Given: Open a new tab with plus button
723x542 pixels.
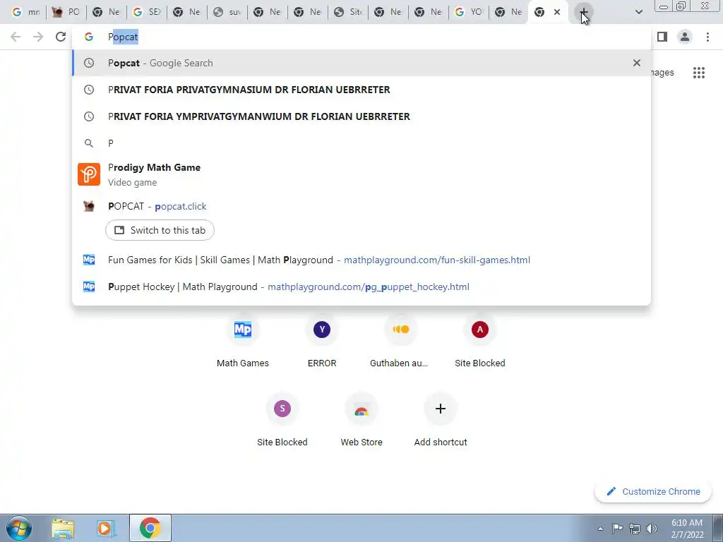Looking at the screenshot, I should click(583, 13).
